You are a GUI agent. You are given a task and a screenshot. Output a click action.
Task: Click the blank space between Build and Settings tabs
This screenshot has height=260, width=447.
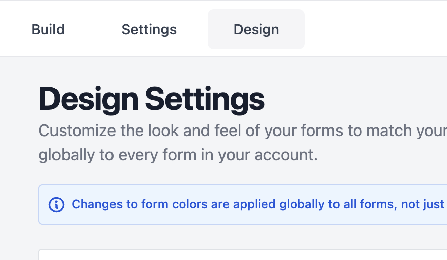93,29
